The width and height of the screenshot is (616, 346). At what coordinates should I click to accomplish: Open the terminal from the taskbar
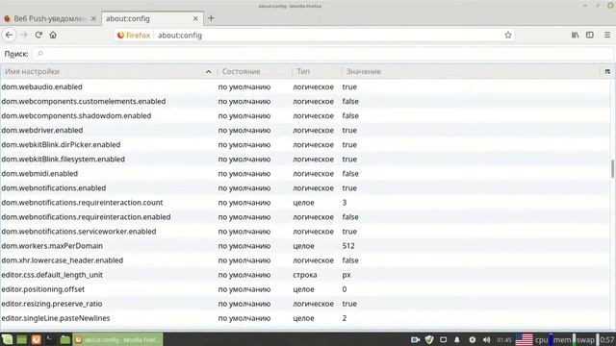50,339
